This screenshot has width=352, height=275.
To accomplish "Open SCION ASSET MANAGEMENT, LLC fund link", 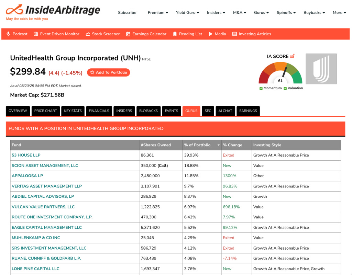I will (x=45, y=165).
